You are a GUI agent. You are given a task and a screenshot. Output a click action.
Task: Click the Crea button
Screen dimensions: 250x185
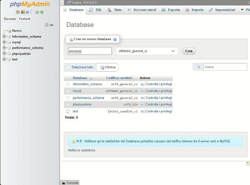pyautogui.click(x=189, y=51)
